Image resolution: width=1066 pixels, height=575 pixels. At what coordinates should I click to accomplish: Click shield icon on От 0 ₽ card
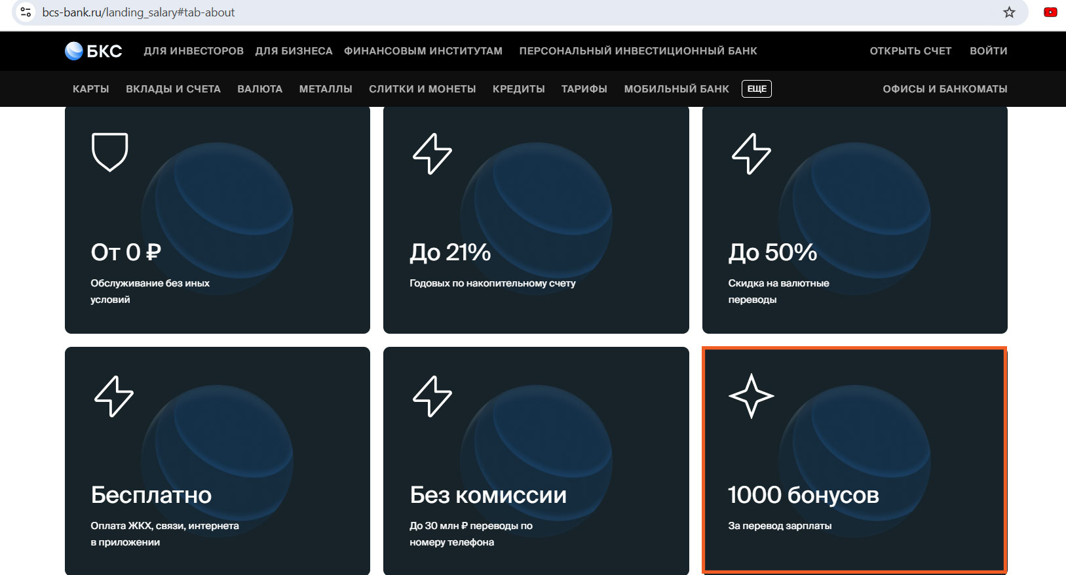tap(109, 152)
